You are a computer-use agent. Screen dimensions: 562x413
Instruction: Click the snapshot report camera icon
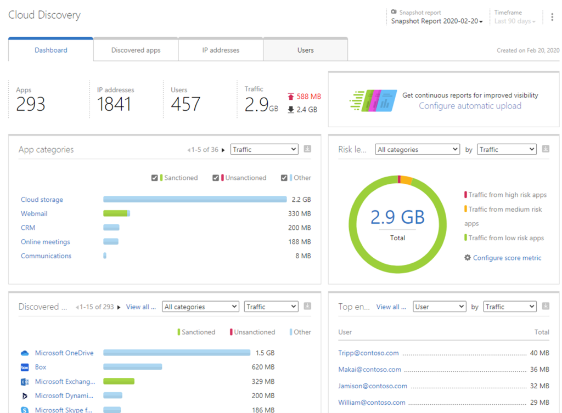click(x=394, y=12)
